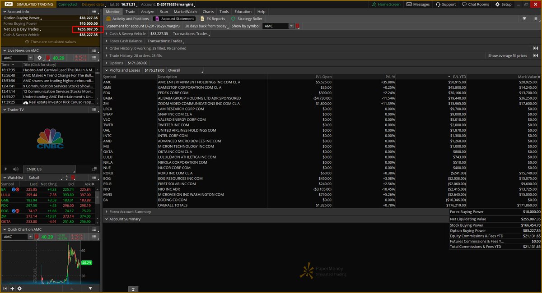The width and height of the screenshot is (542, 293).
Task: Open the Quick Chart symbol-row list menu
Action: point(94,237)
